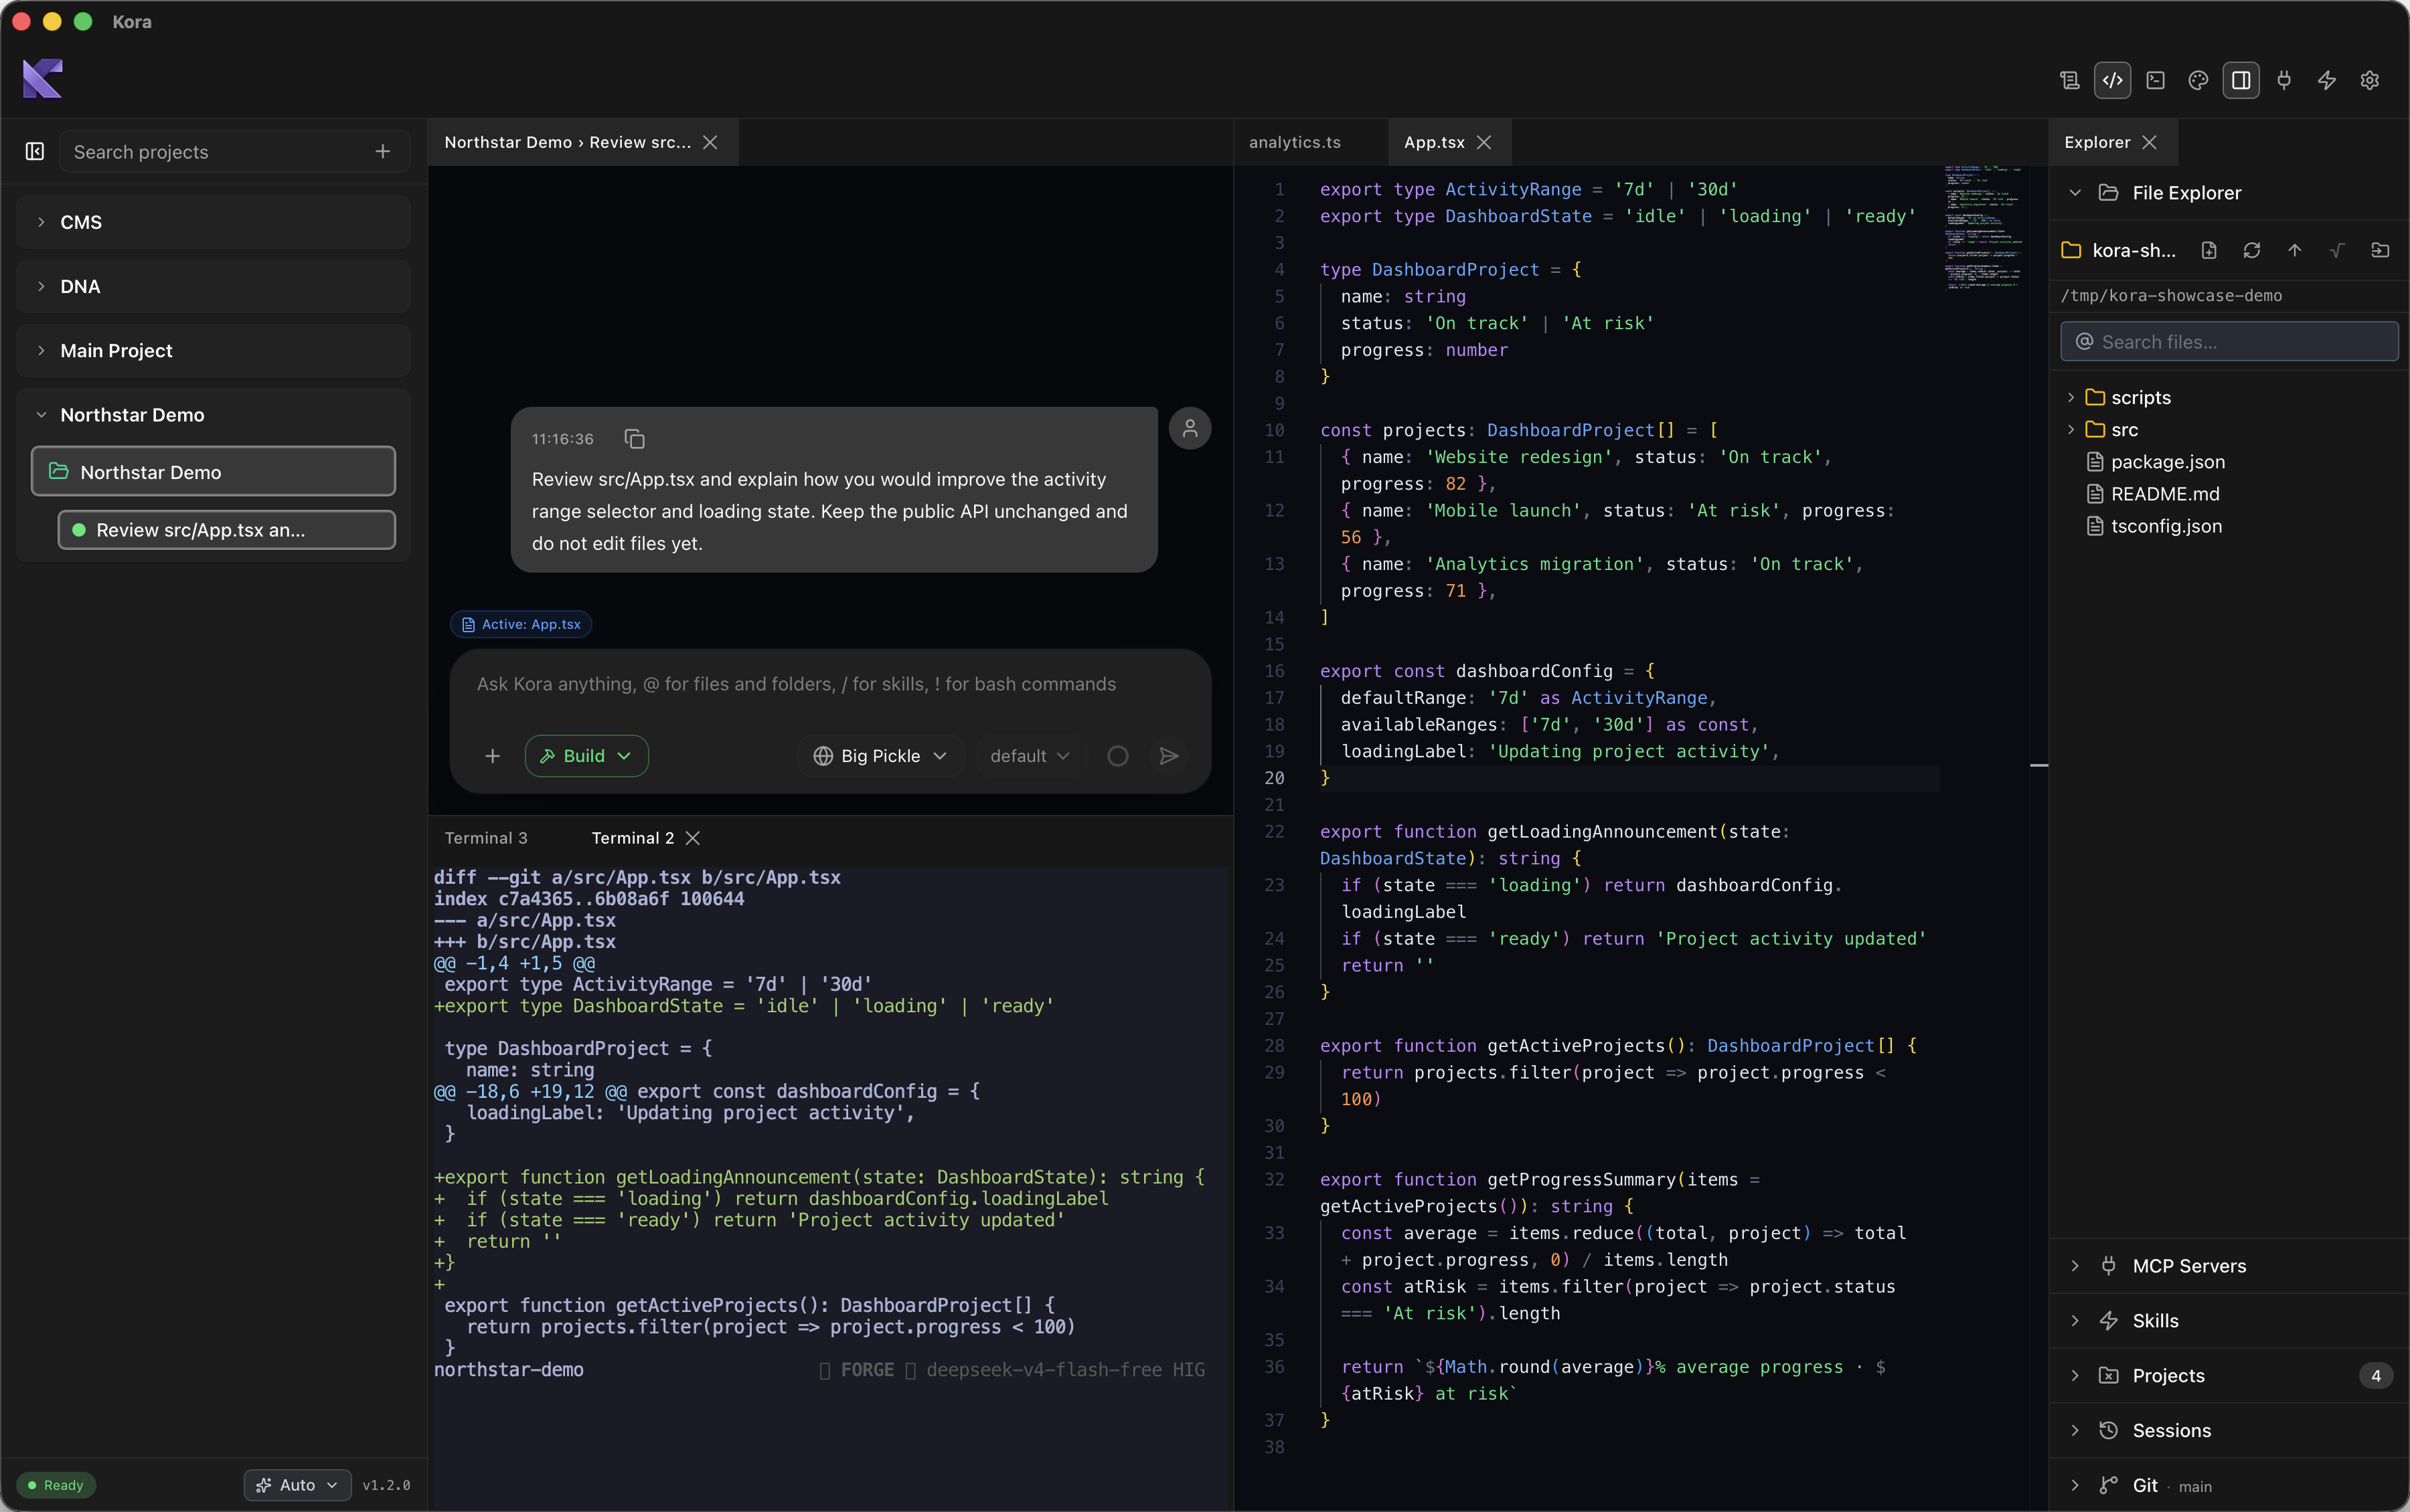Expand the Projects section

click(2229, 1376)
